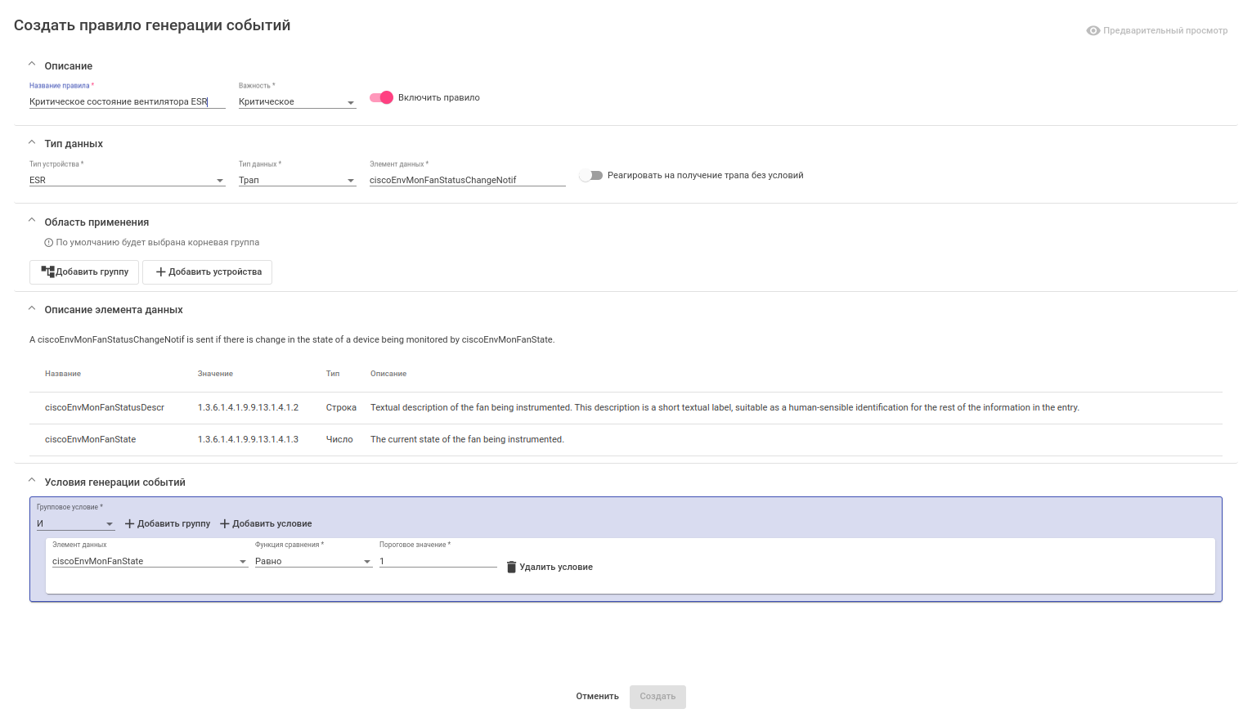The image size is (1252, 718).
Task: Disable the Включить правило toggle
Action: pos(382,97)
